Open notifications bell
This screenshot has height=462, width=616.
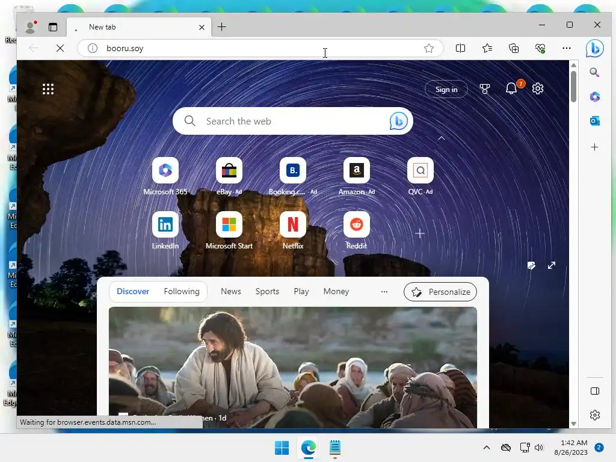tap(511, 88)
